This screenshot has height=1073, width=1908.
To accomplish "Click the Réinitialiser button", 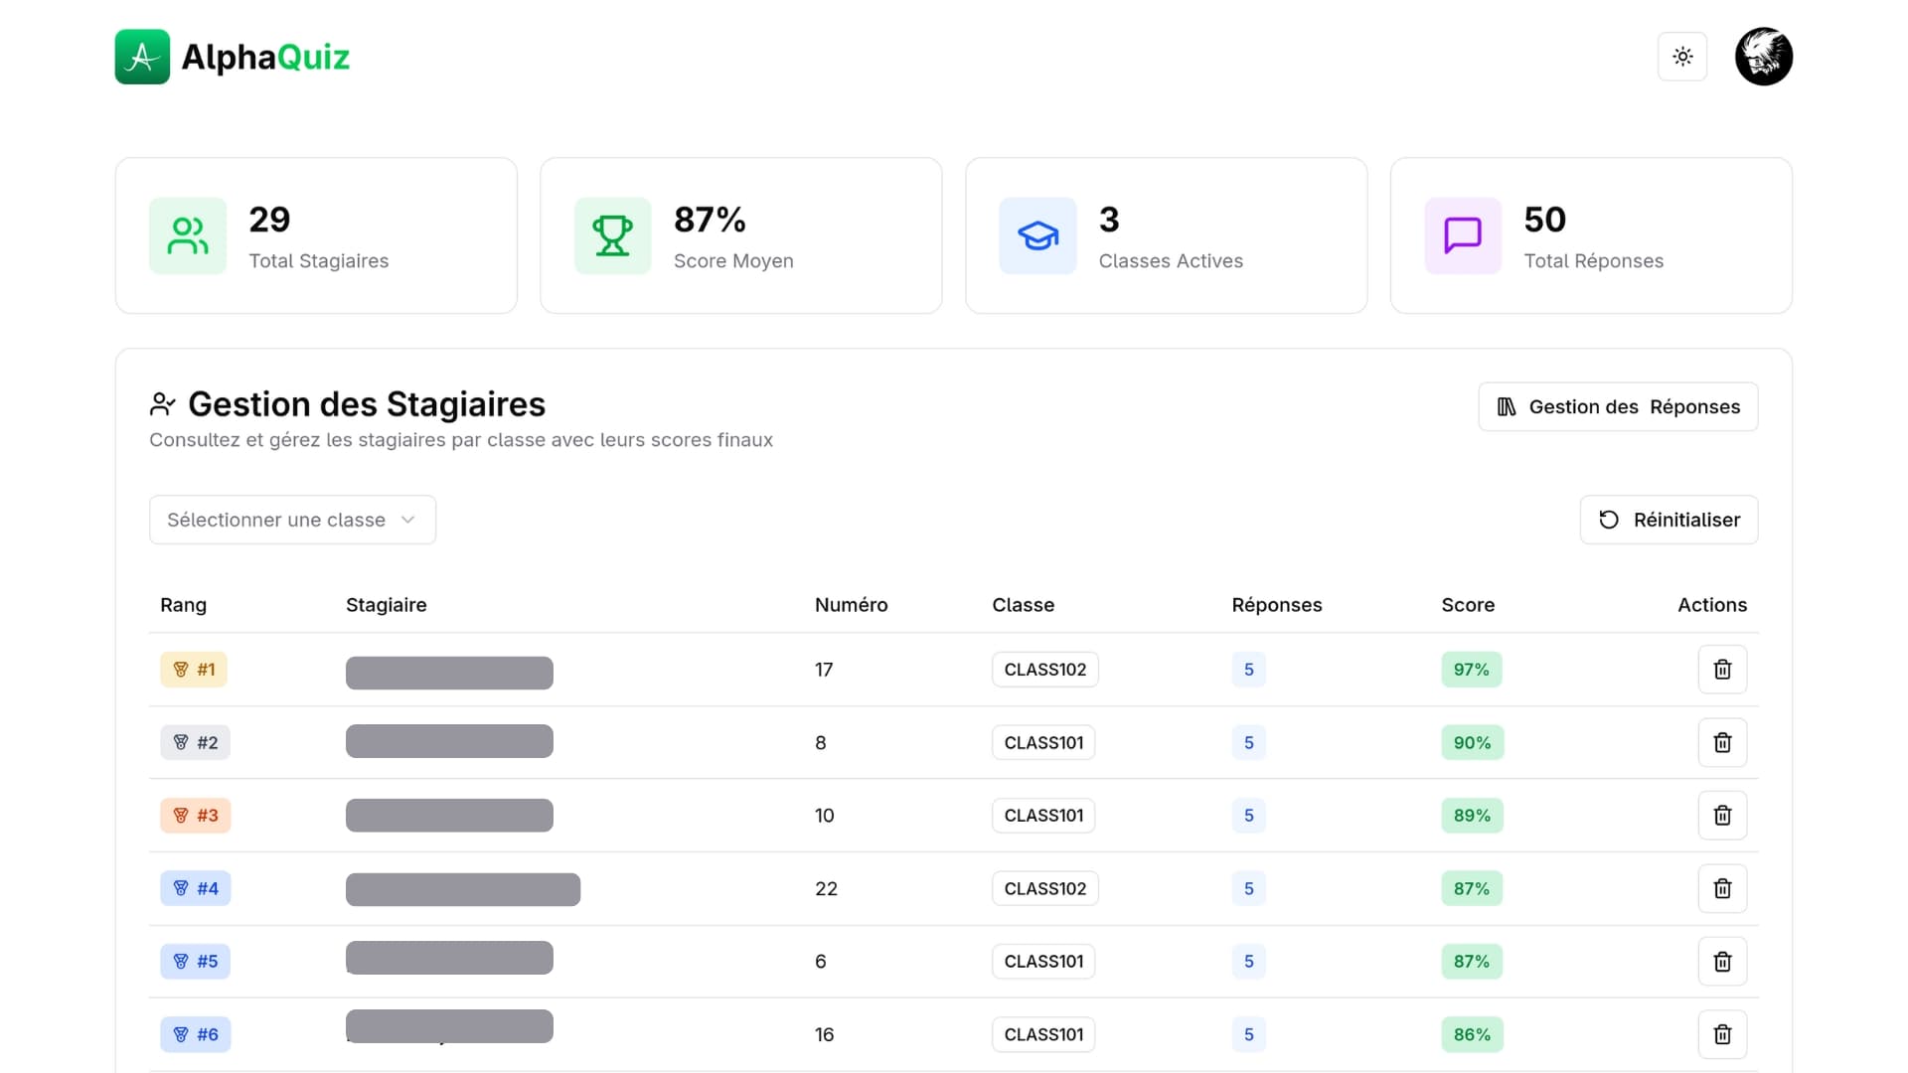I will click(x=1669, y=520).
